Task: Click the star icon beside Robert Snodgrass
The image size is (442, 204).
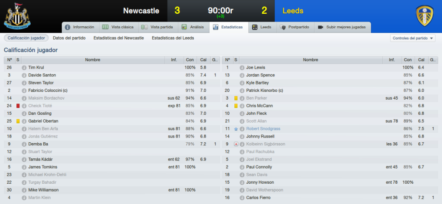Action: tap(236, 129)
